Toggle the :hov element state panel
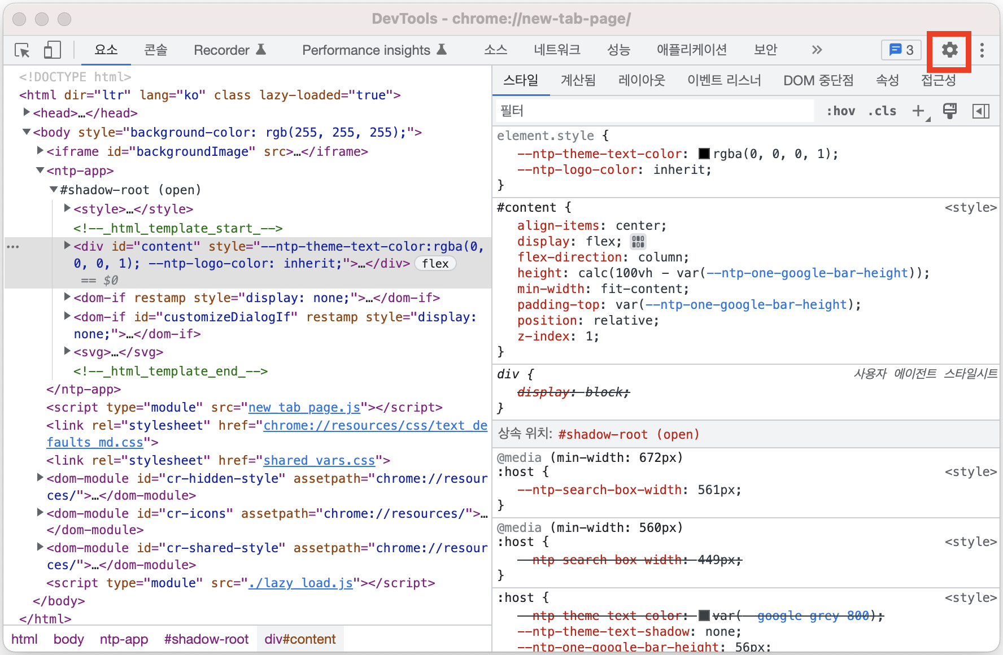 840,111
